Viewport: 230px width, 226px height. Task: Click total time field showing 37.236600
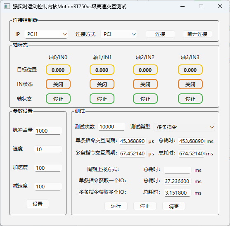click(x=177, y=181)
